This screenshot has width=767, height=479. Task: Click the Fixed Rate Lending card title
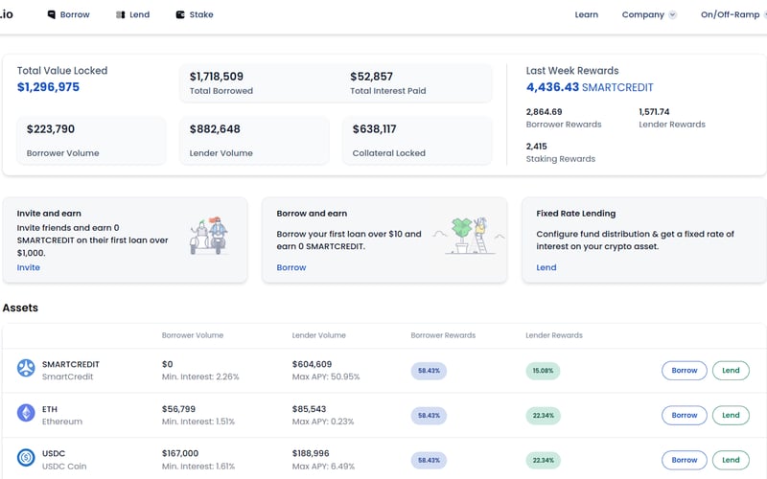576,214
